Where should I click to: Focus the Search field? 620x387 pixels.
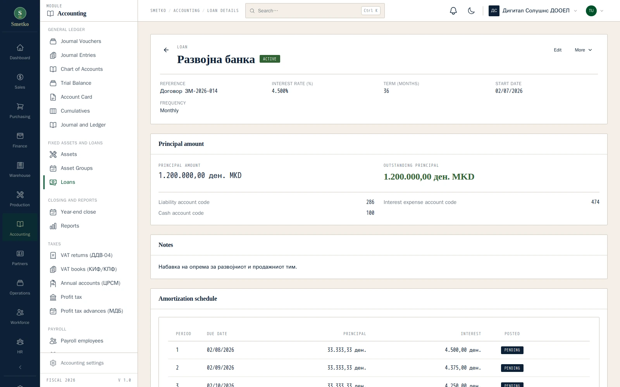[x=315, y=11]
